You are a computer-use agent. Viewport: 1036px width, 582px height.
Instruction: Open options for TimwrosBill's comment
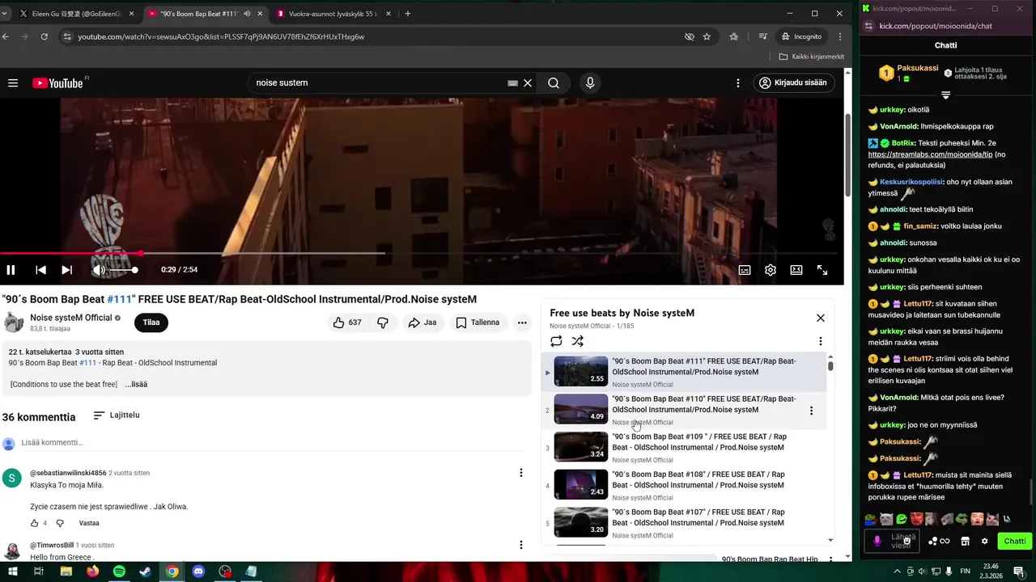coord(521,546)
